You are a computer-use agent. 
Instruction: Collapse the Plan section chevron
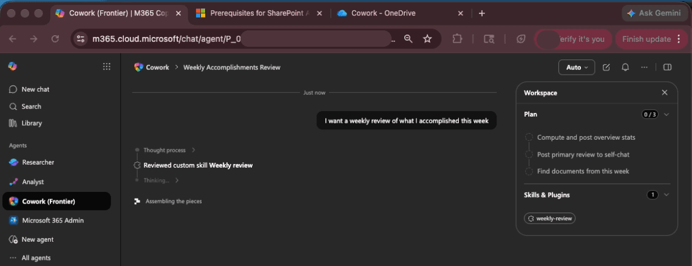[667, 114]
